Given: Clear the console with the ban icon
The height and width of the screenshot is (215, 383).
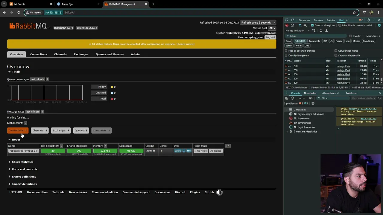Looking at the screenshot, I should coord(292,98).
